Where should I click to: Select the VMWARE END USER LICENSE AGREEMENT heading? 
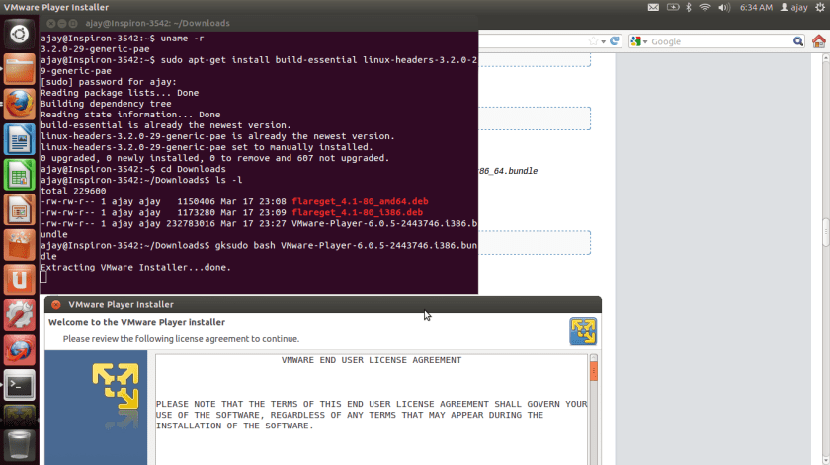click(372, 360)
